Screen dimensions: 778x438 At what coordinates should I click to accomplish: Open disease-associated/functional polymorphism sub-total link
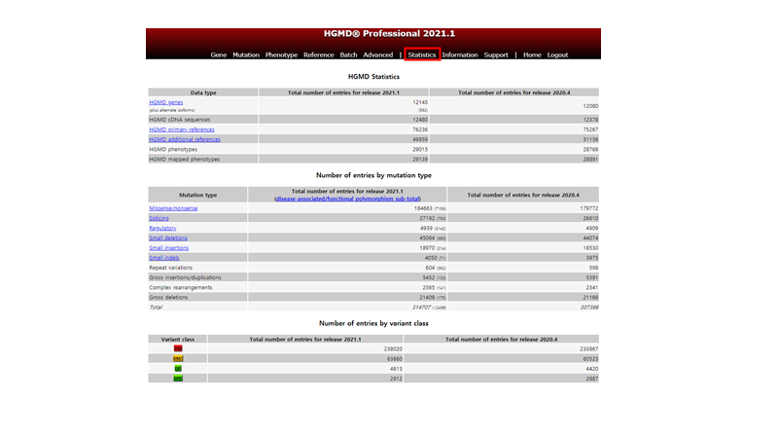[347, 199]
